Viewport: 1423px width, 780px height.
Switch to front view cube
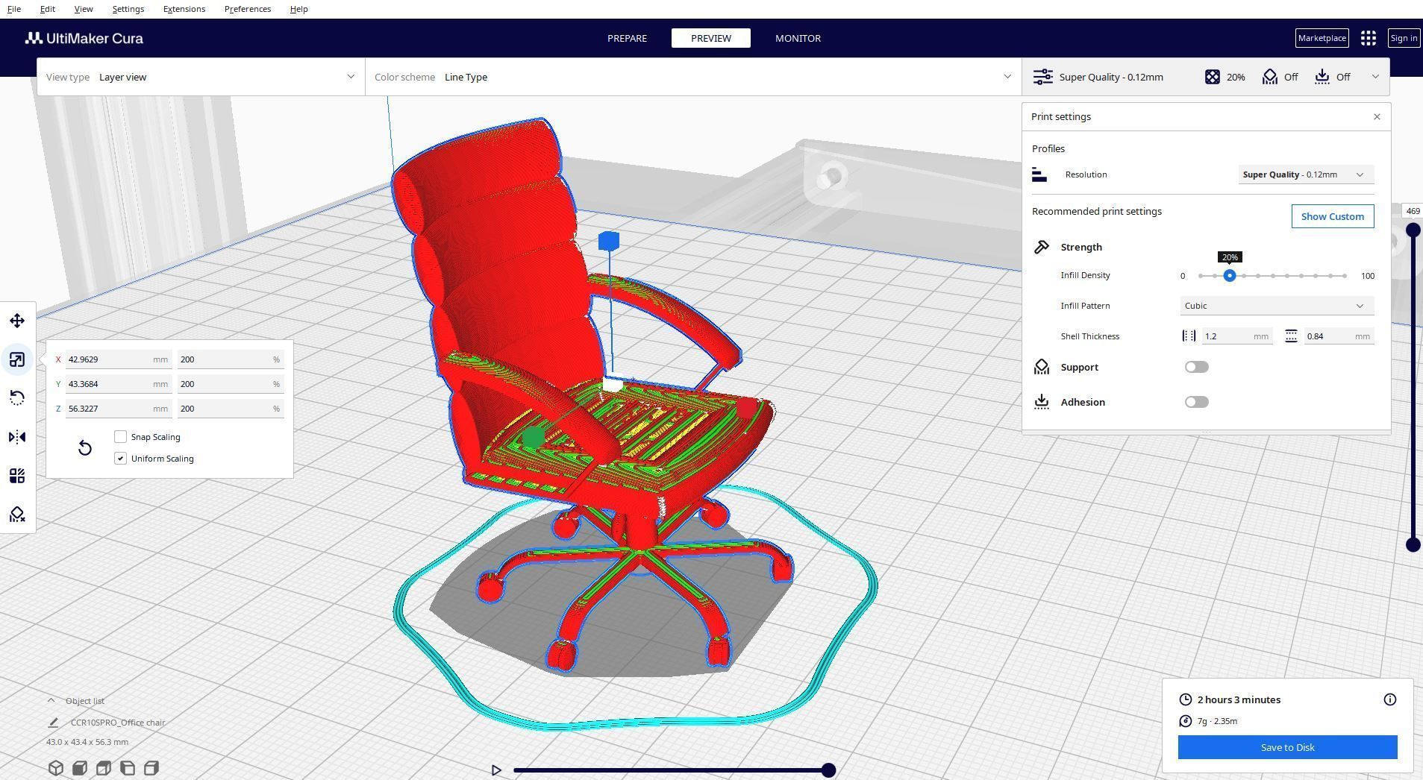80,768
